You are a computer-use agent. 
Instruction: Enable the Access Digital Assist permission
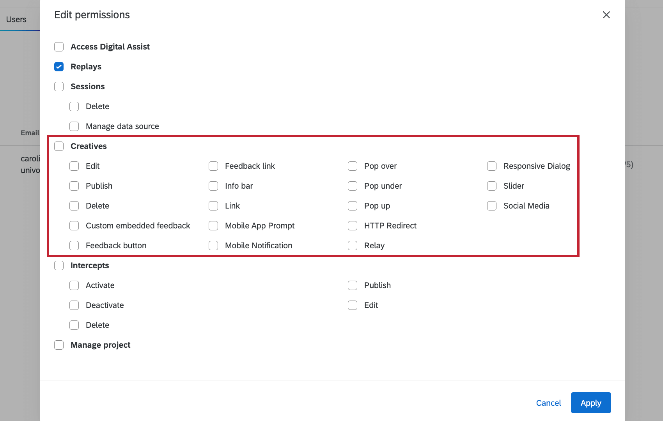[x=59, y=46]
